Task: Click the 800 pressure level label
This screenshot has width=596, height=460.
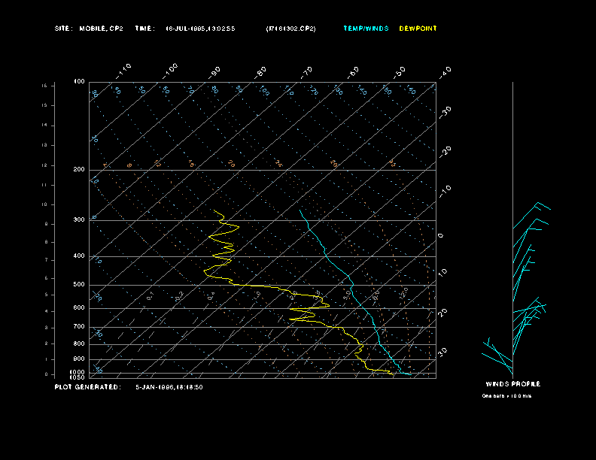Action: (x=79, y=343)
